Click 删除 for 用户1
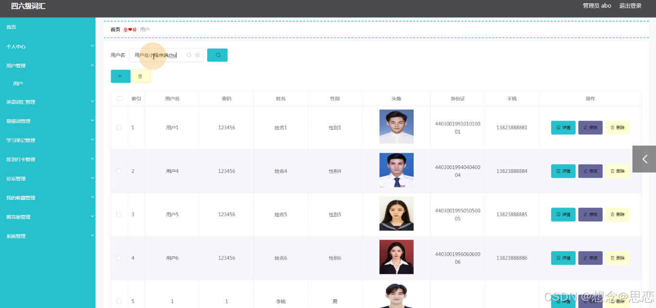Image resolution: width=656 pixels, height=308 pixels. pos(617,128)
